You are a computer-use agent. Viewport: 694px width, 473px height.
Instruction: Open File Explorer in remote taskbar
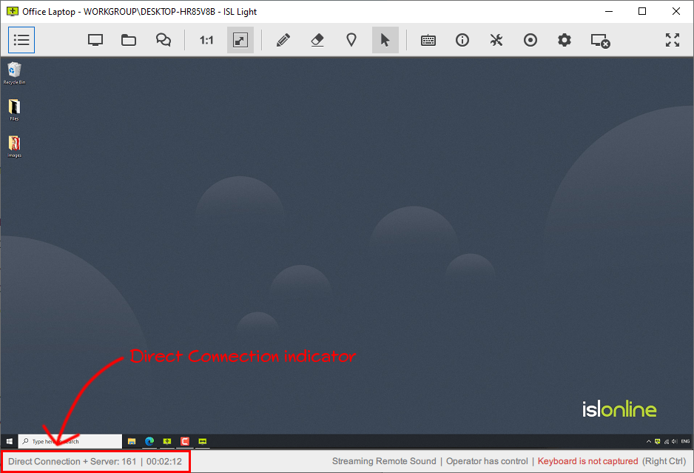(x=132, y=441)
